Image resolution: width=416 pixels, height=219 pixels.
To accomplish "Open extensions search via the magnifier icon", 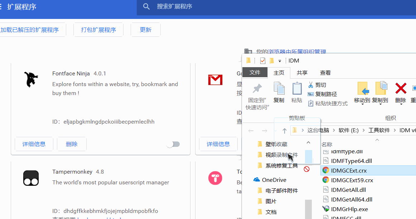I will pyautogui.click(x=146, y=6).
